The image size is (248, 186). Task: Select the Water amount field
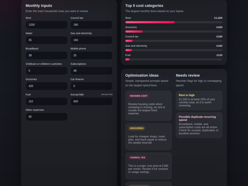[x=47, y=40]
